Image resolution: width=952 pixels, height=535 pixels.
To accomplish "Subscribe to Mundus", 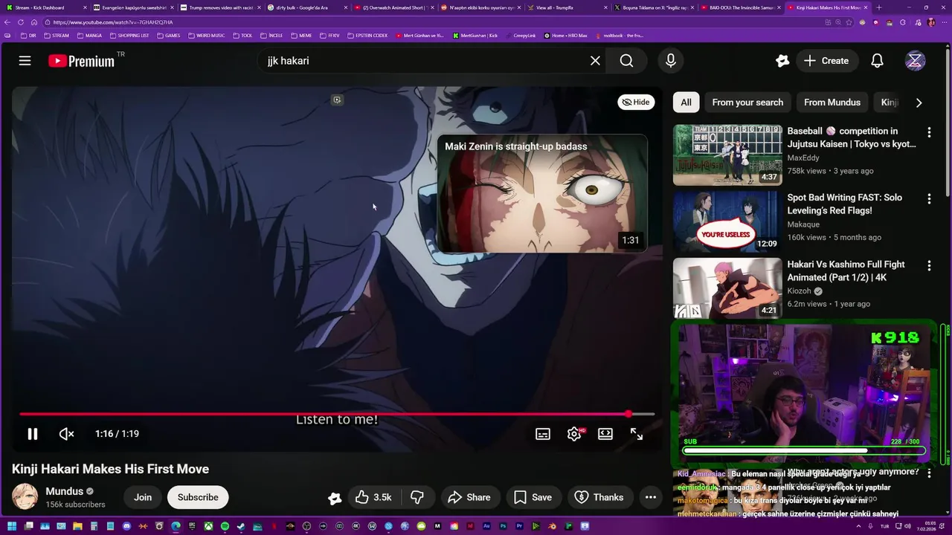I will [x=198, y=497].
